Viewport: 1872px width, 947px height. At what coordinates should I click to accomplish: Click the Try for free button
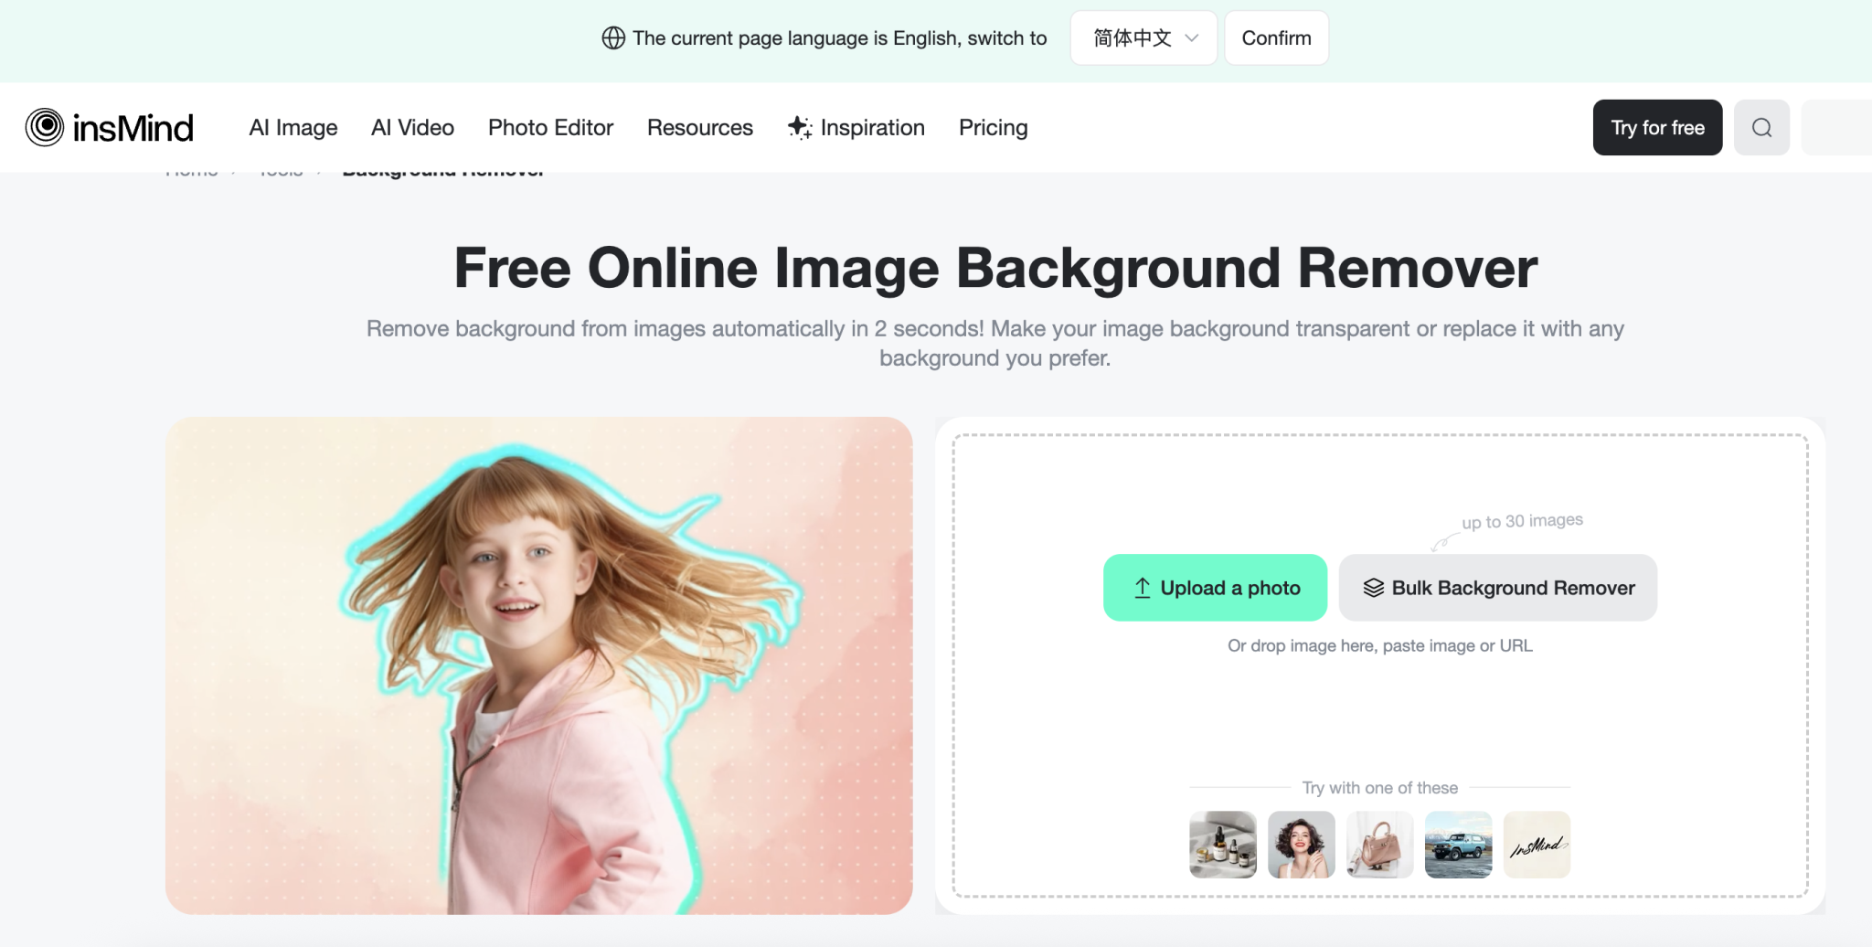coord(1656,127)
